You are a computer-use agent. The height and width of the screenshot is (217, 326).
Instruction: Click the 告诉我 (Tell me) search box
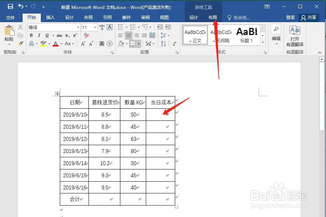point(239,18)
